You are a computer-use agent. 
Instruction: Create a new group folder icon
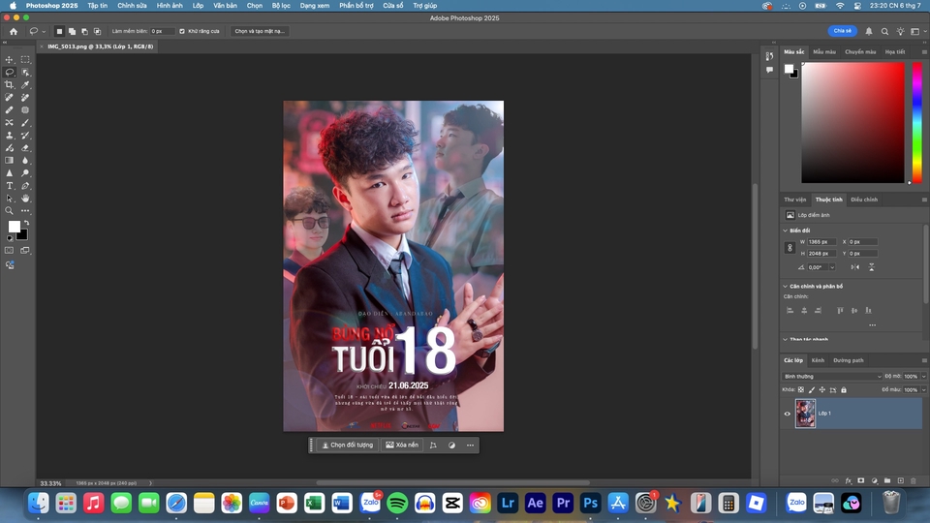tap(887, 481)
